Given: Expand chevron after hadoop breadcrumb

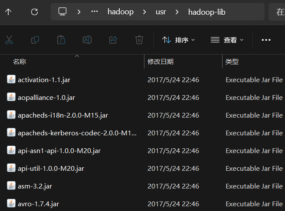Looking at the screenshot, I should (x=144, y=12).
